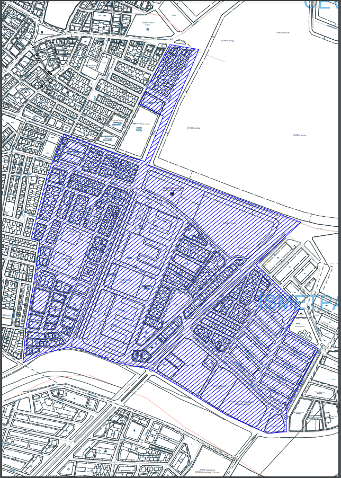Click the small black square symbol in hatched area
The height and width of the screenshot is (478, 341).
[172, 194]
